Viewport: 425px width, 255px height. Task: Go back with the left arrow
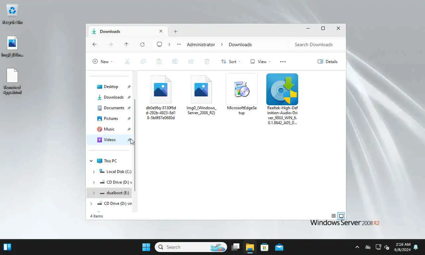pos(95,44)
